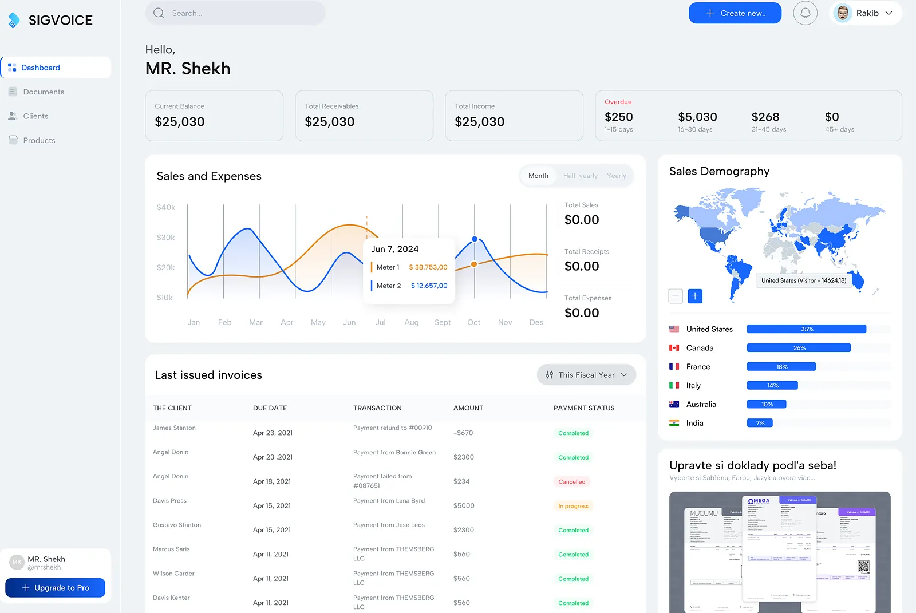This screenshot has height=613, width=916.
Task: Switch chart to Yearly
Action: [x=617, y=176]
